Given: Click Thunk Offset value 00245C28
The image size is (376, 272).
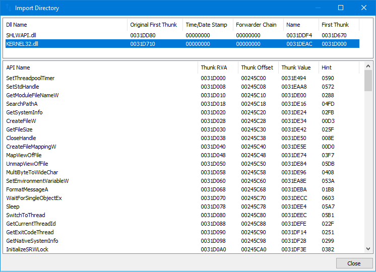Looking at the screenshot, I should 254,121.
